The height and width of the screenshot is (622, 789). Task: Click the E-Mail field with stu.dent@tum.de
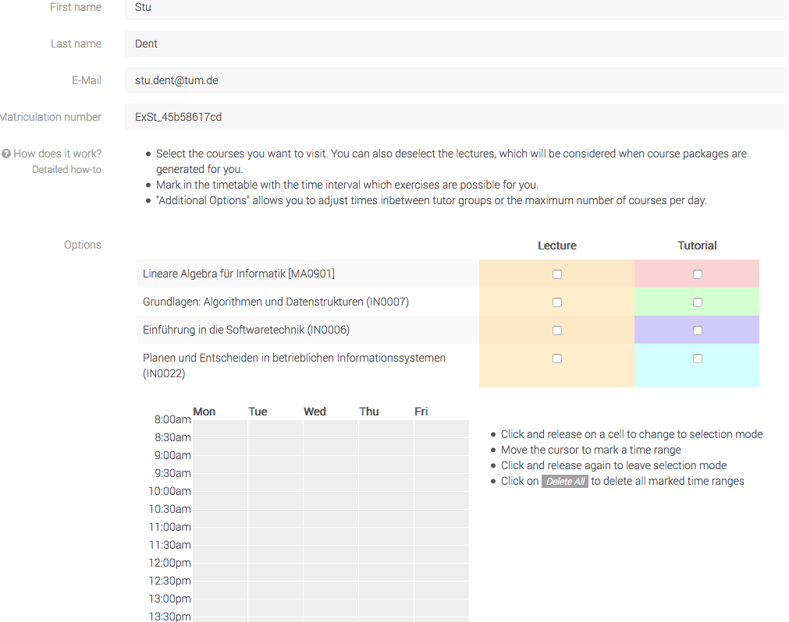456,80
